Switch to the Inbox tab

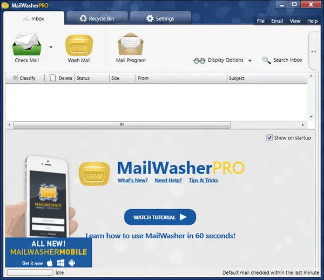(33, 18)
